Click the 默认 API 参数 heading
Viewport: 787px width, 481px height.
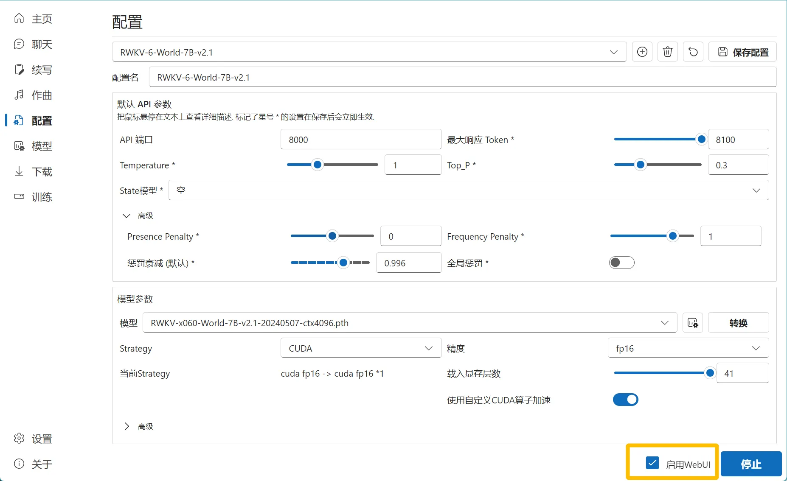click(x=144, y=104)
